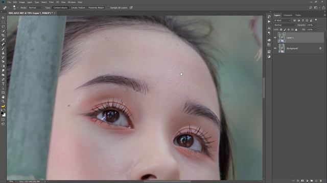Select the Smudge tool

tap(3, 71)
